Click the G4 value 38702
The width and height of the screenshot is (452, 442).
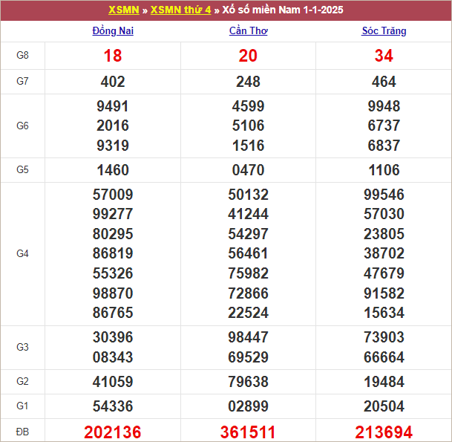[x=384, y=253]
